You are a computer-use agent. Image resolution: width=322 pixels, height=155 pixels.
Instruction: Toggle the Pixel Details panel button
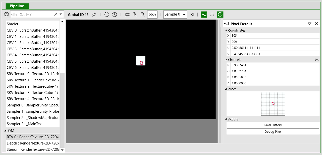pos(204,15)
